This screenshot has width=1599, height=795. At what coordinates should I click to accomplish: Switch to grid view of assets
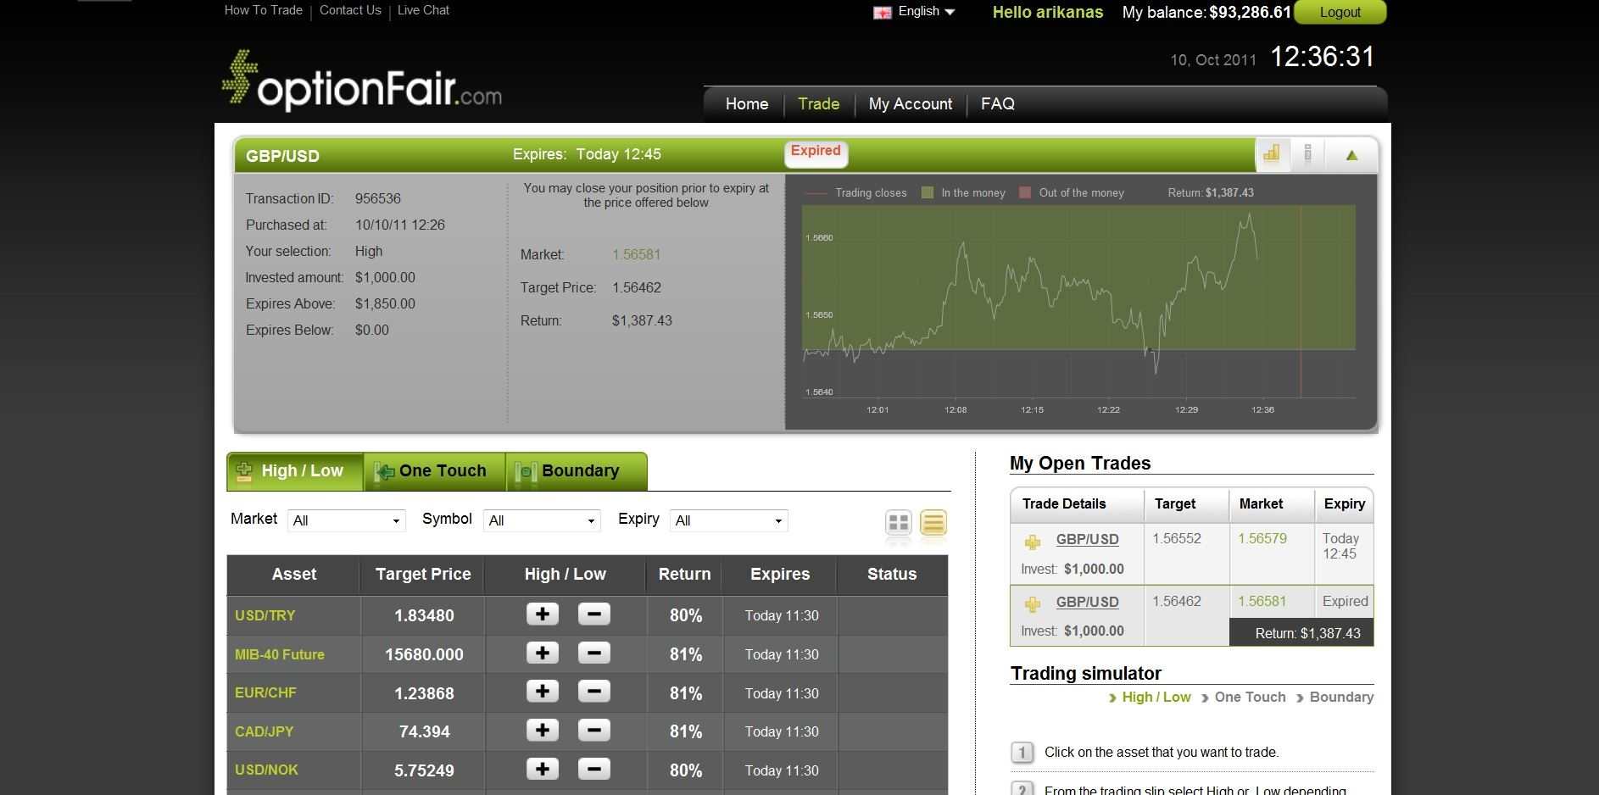click(x=898, y=522)
